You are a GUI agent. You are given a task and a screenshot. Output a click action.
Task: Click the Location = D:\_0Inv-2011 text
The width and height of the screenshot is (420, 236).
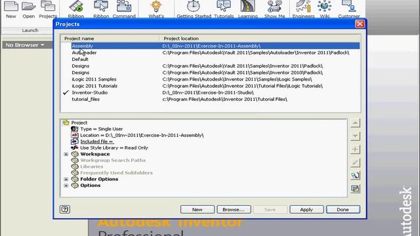point(142,135)
